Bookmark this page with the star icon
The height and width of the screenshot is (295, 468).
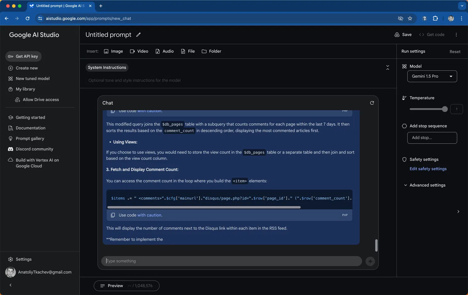coord(410,19)
